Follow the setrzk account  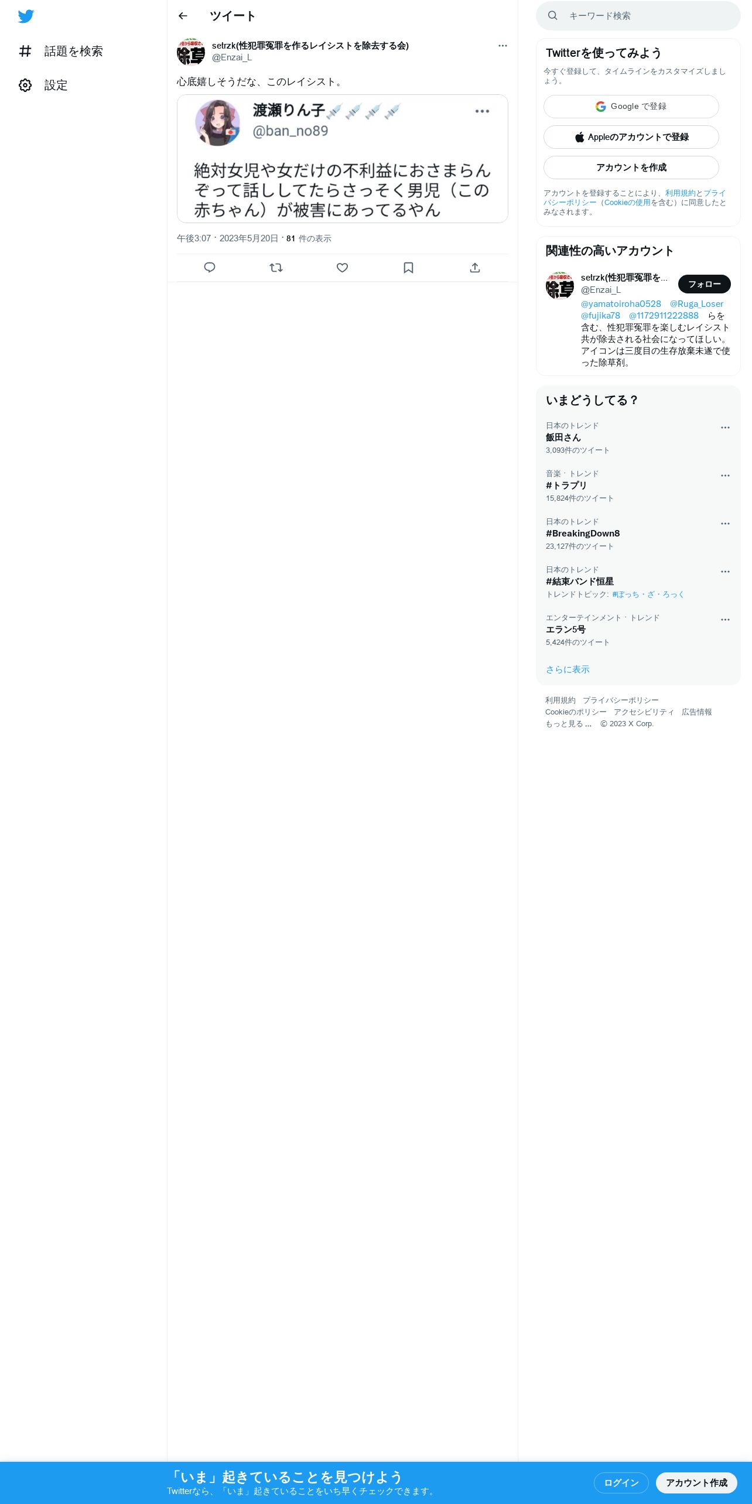pyautogui.click(x=704, y=284)
